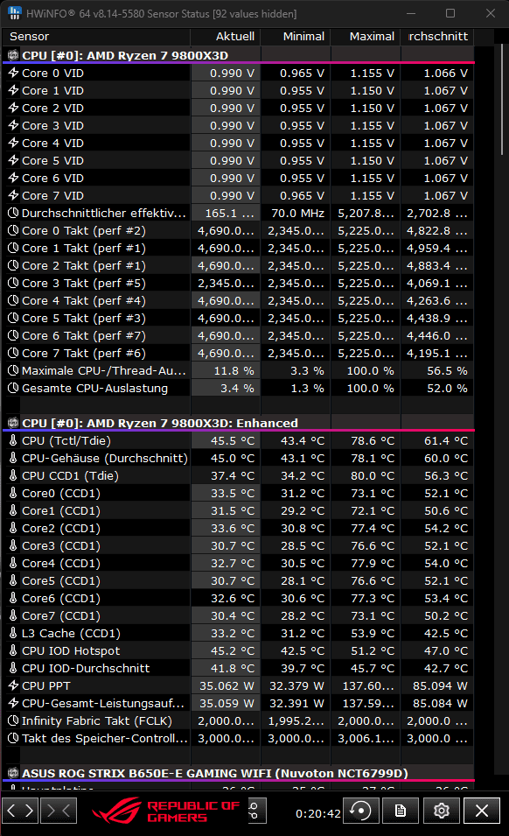Click the chip icon of the ASUS ROG STRIX header

13,773
